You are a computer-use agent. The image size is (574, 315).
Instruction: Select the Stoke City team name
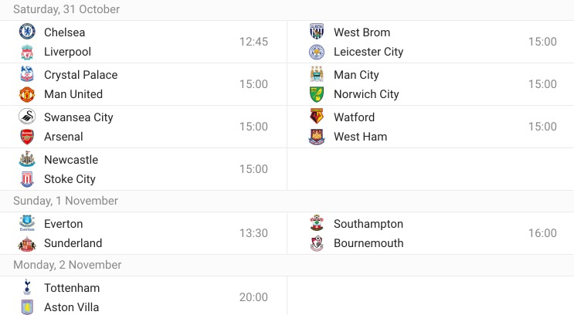tap(70, 179)
